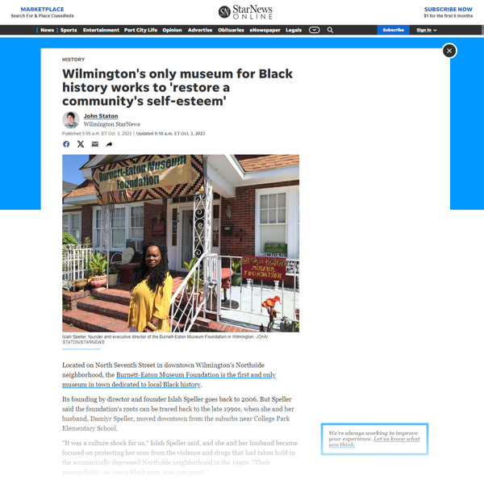Go to StarNews Online homepage logo
Image resolution: width=484 pixels, height=484 pixels.
click(246, 12)
